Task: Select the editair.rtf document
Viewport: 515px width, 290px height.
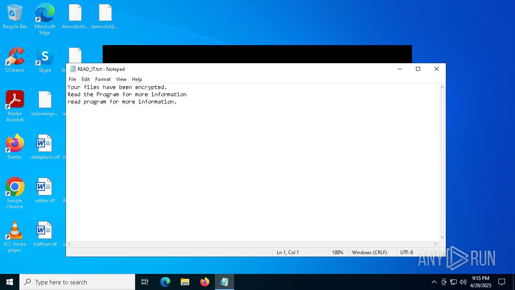Action: (x=45, y=191)
